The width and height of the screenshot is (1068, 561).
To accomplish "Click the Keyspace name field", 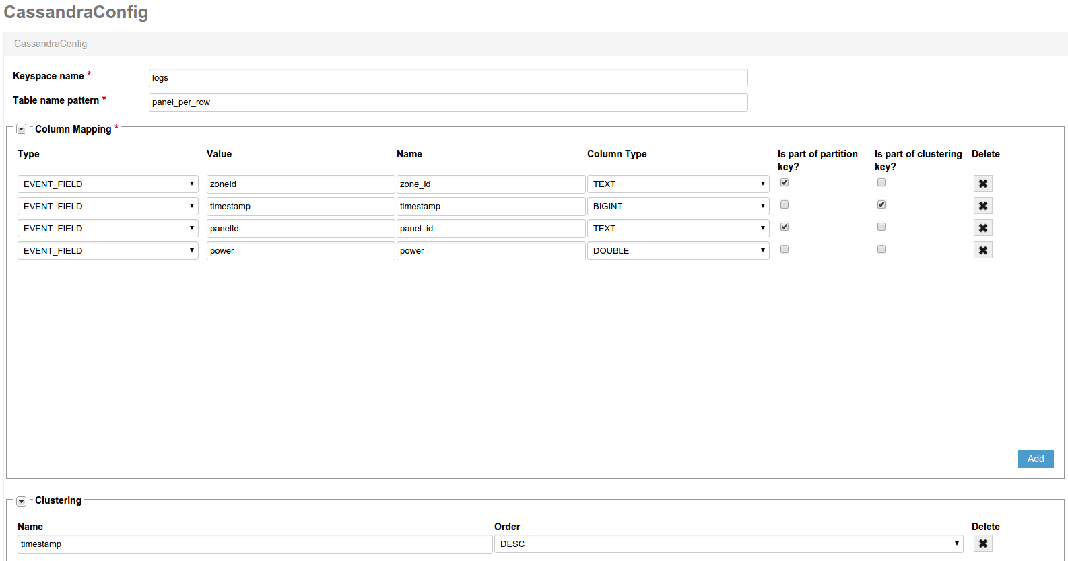I will coord(448,78).
